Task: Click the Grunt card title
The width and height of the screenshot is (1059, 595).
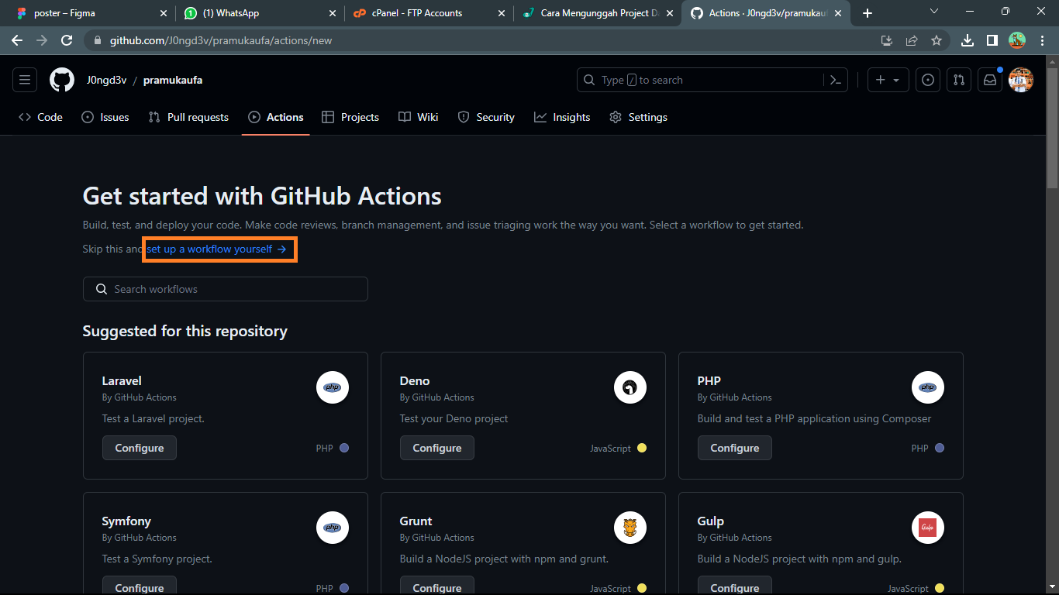Action: pyautogui.click(x=416, y=521)
